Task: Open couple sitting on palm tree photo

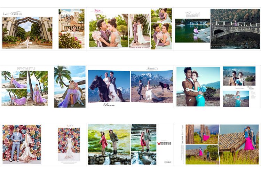Action: point(70,86)
